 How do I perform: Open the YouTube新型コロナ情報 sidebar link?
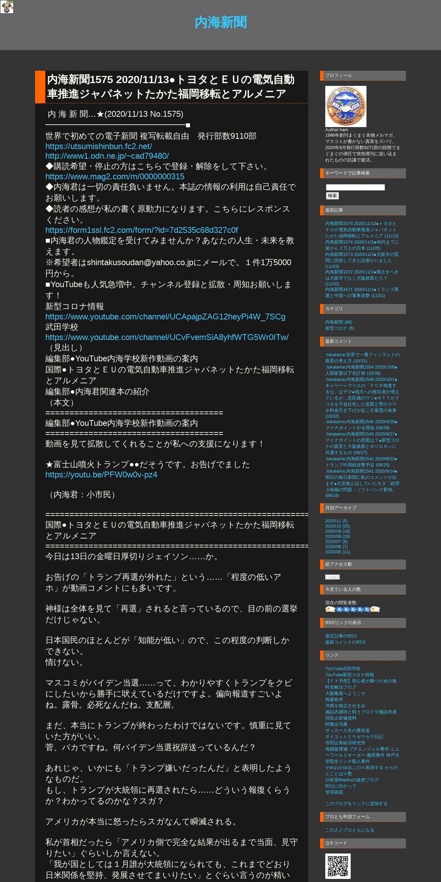click(349, 675)
